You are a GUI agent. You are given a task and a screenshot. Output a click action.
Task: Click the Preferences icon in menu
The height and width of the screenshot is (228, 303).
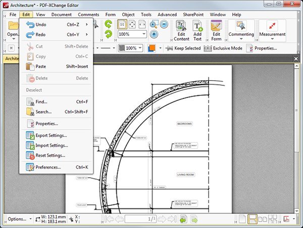pos(30,167)
